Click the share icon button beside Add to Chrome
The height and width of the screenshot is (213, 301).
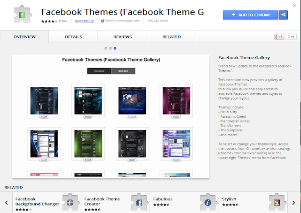(x=283, y=15)
